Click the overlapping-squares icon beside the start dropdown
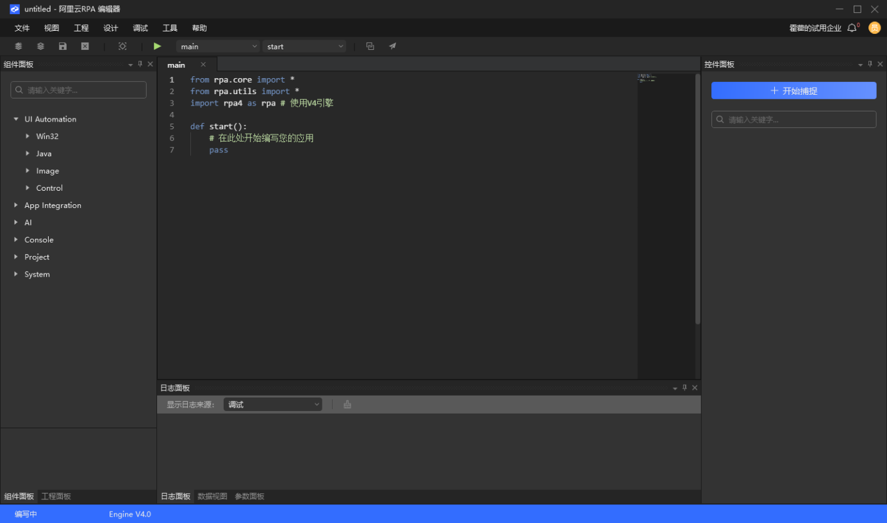The height and width of the screenshot is (523, 887). tap(370, 46)
